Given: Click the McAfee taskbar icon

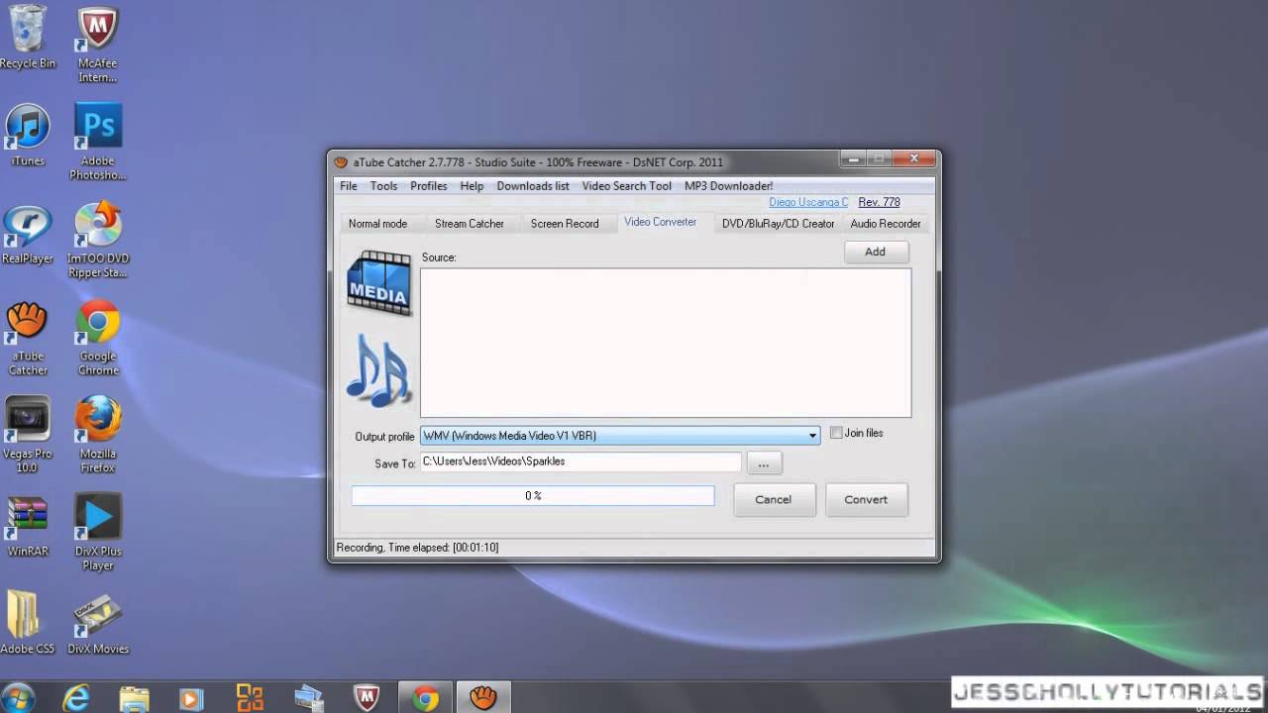Looking at the screenshot, I should point(366,698).
